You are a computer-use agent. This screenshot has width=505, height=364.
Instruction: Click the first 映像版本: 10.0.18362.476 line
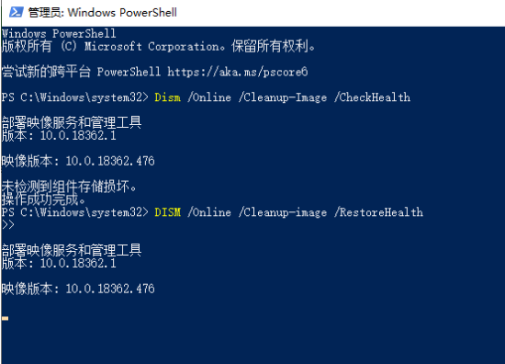click(x=78, y=161)
